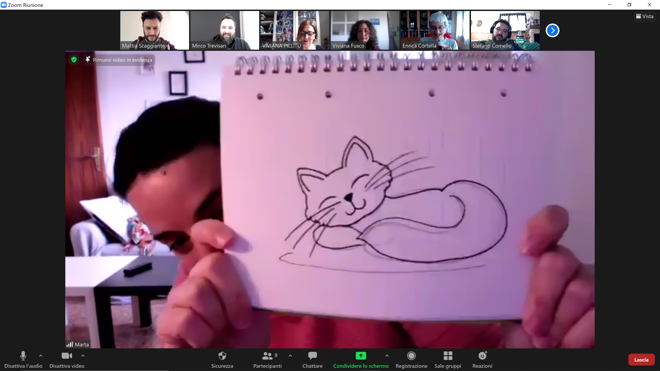
Task: Expand video options arrow beside camera
Action: 83,356
